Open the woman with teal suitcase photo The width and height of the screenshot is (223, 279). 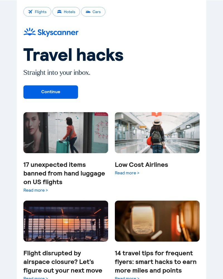pyautogui.click(x=66, y=133)
